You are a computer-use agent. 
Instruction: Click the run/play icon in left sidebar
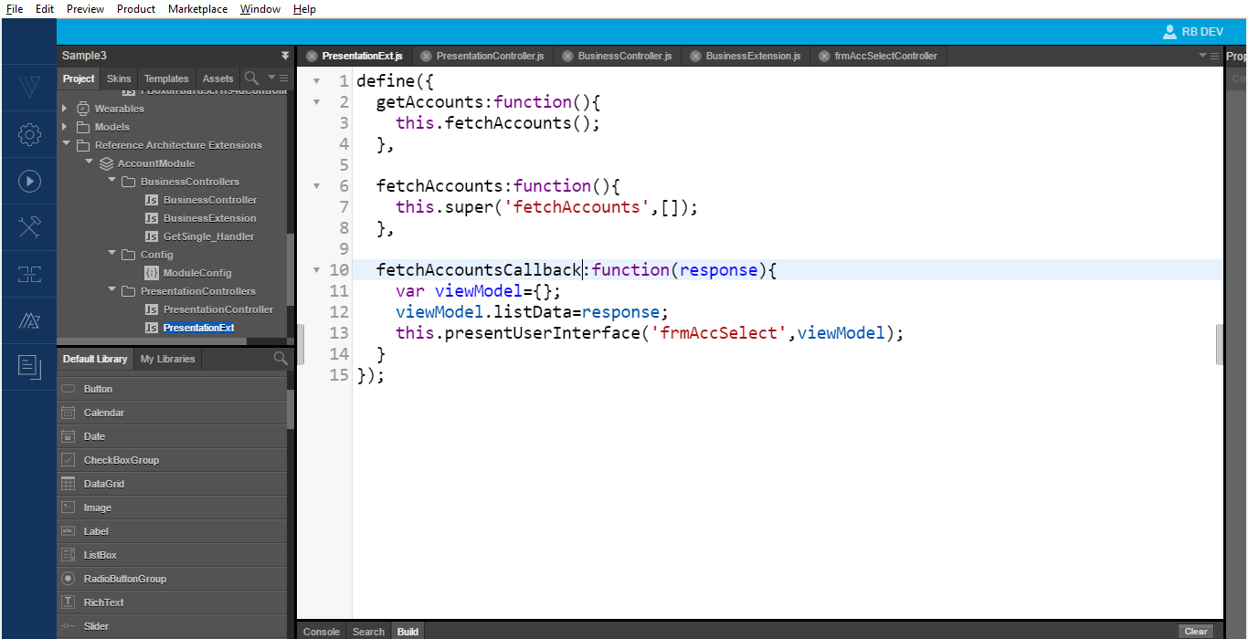29,181
